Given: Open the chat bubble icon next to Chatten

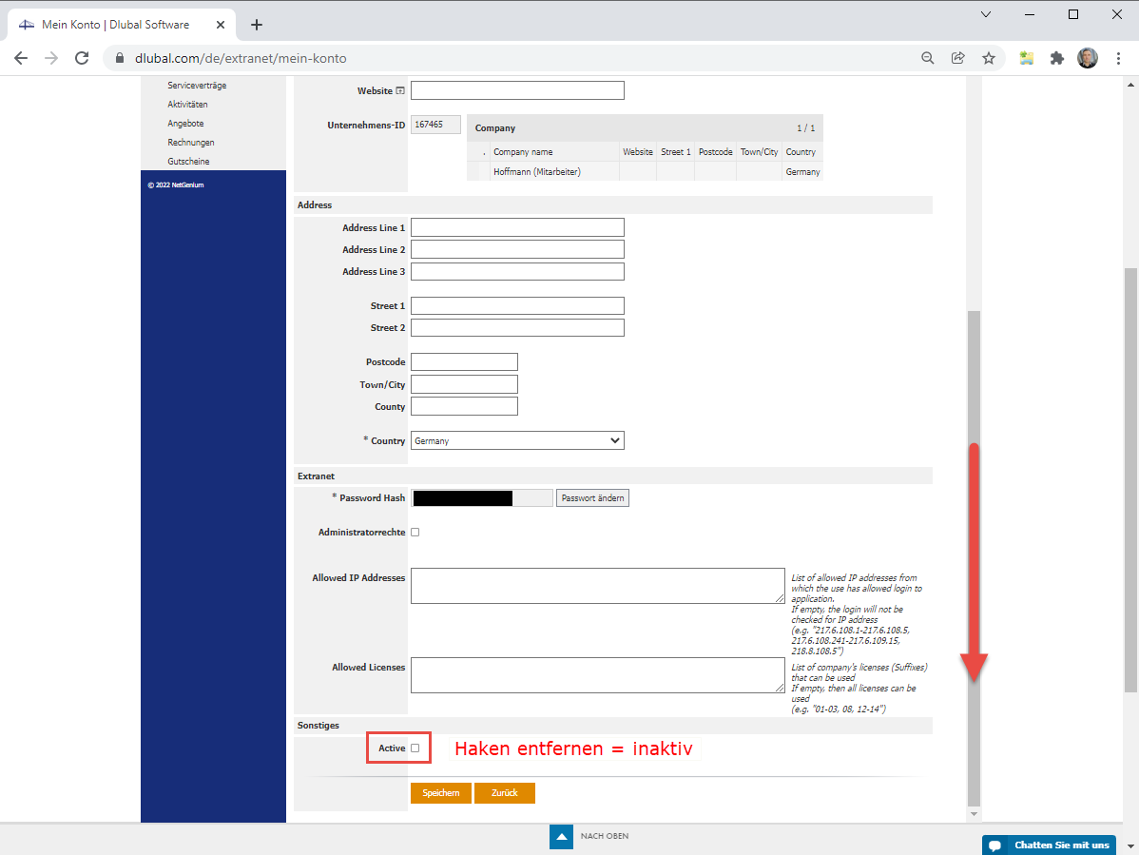Looking at the screenshot, I should [x=994, y=845].
